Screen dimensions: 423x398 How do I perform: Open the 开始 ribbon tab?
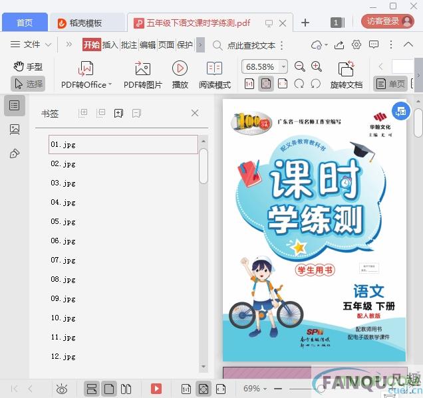tap(92, 45)
